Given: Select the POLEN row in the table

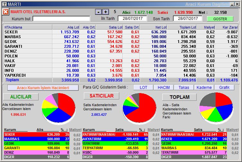Looking at the screenshot, I should [121, 56].
